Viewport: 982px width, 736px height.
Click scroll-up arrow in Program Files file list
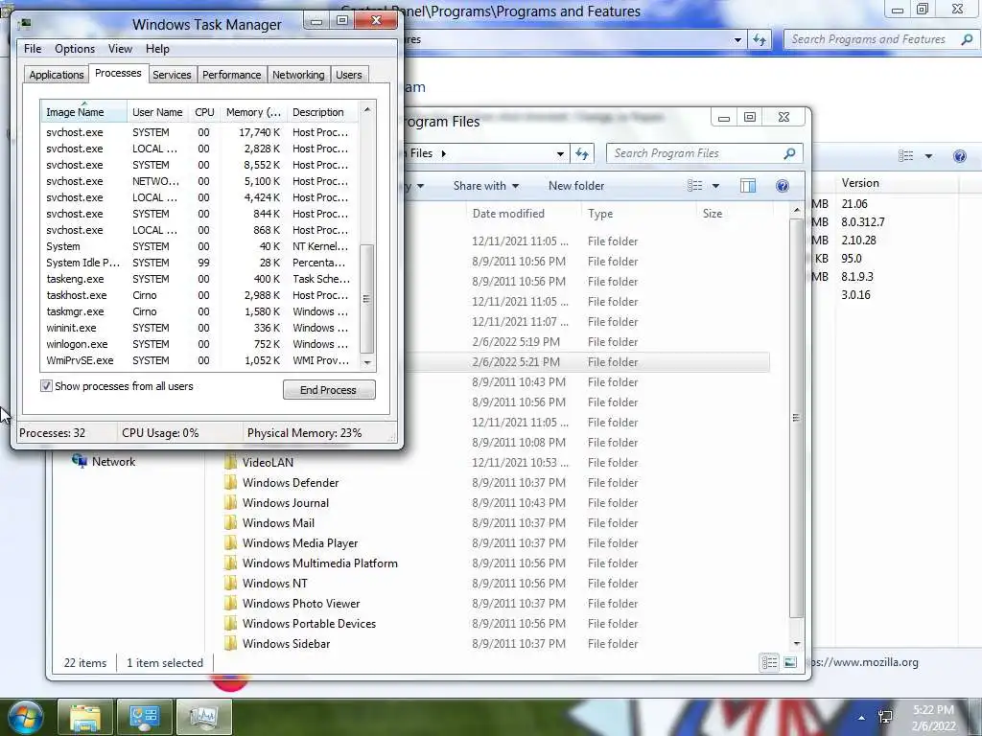pyautogui.click(x=797, y=211)
